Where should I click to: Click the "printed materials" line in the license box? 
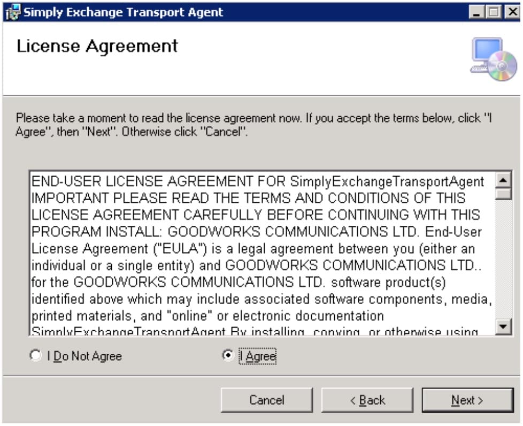tap(207, 316)
